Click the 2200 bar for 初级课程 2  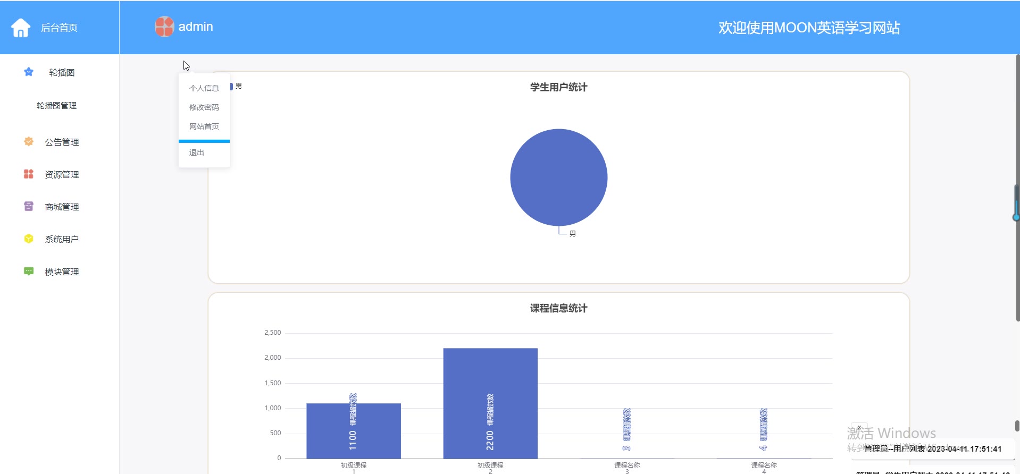coord(490,403)
